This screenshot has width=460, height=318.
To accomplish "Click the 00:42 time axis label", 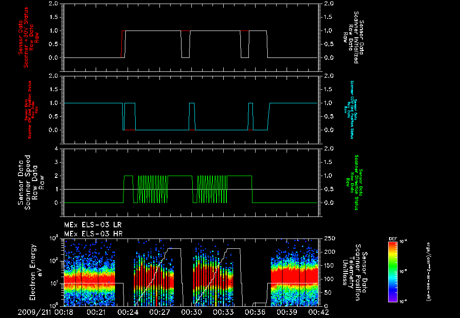I will (x=319, y=312).
